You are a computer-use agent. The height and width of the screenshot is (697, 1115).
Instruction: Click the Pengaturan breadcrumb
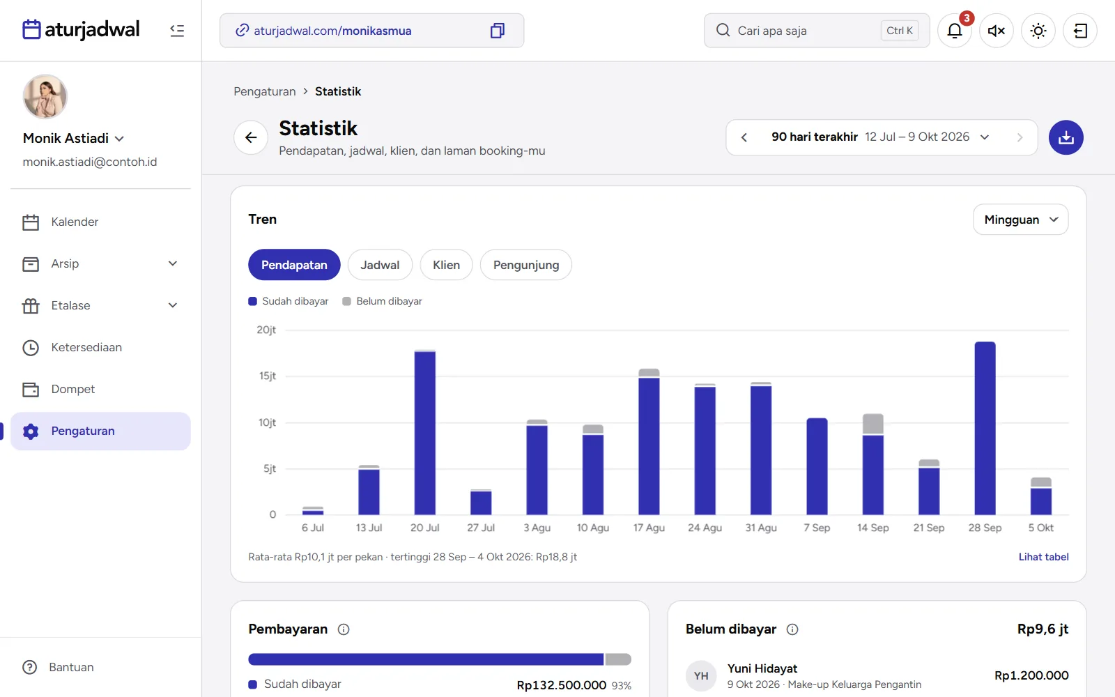tap(265, 91)
